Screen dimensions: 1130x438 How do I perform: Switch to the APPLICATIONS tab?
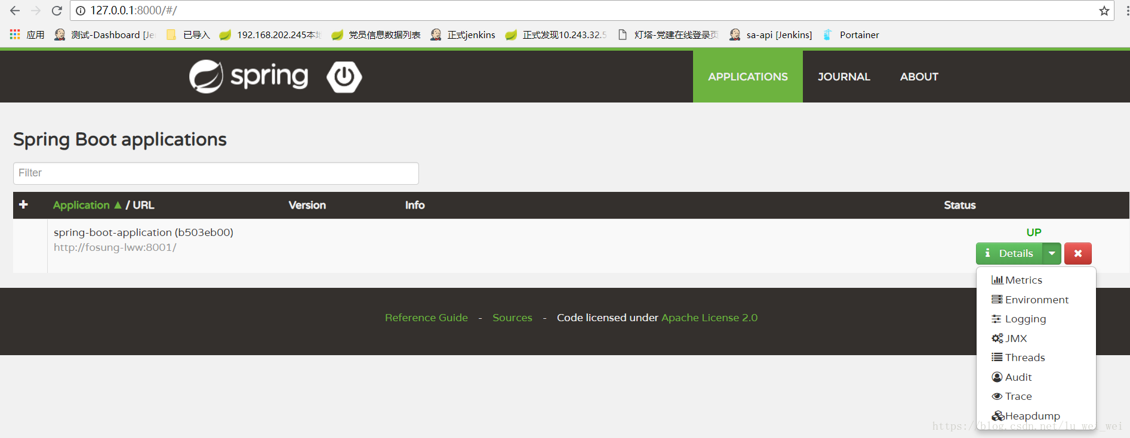click(748, 76)
